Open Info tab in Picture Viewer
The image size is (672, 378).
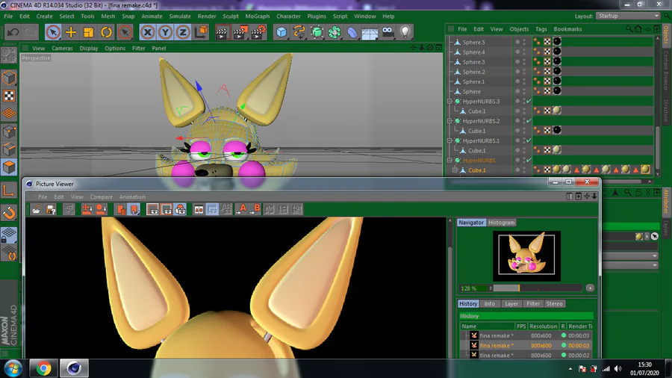489,304
